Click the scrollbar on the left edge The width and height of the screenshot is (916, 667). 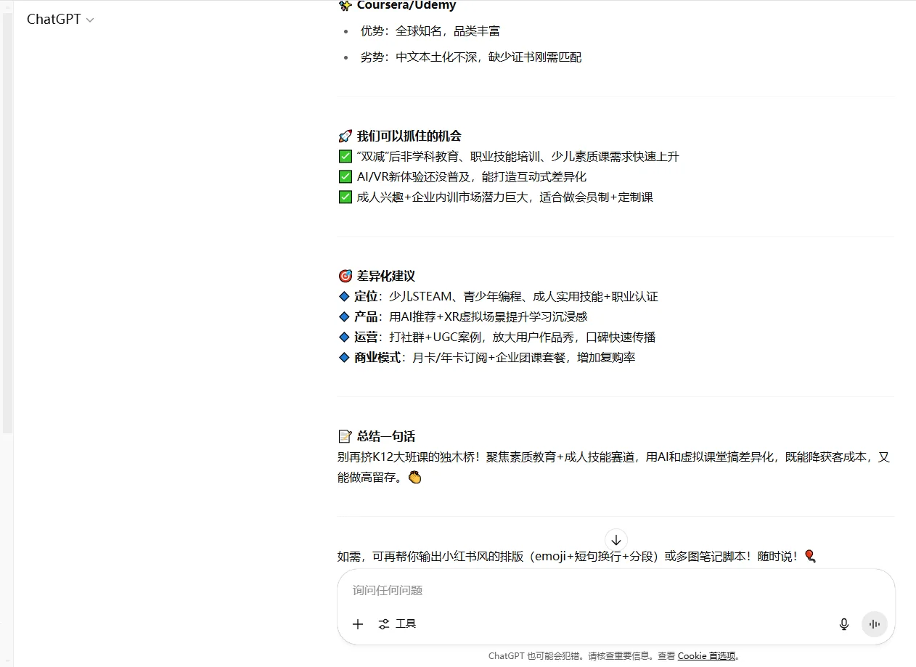pos(7,218)
